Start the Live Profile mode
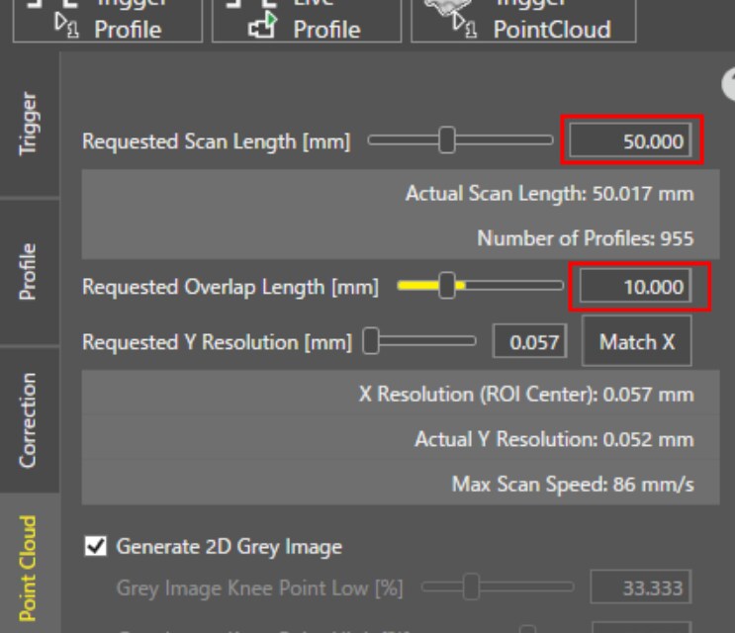This screenshot has height=633, width=735. pos(307,20)
